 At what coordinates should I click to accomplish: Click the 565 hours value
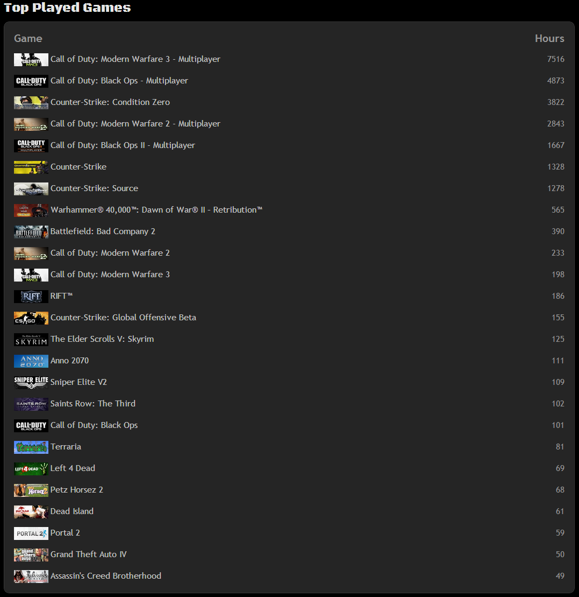pos(557,210)
